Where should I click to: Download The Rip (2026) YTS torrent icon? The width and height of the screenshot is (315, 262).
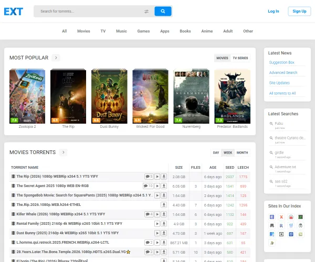coord(164,177)
